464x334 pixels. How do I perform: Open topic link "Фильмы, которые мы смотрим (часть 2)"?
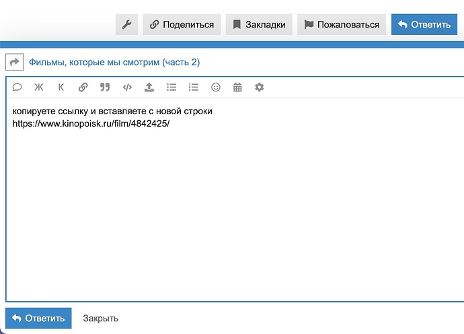114,62
